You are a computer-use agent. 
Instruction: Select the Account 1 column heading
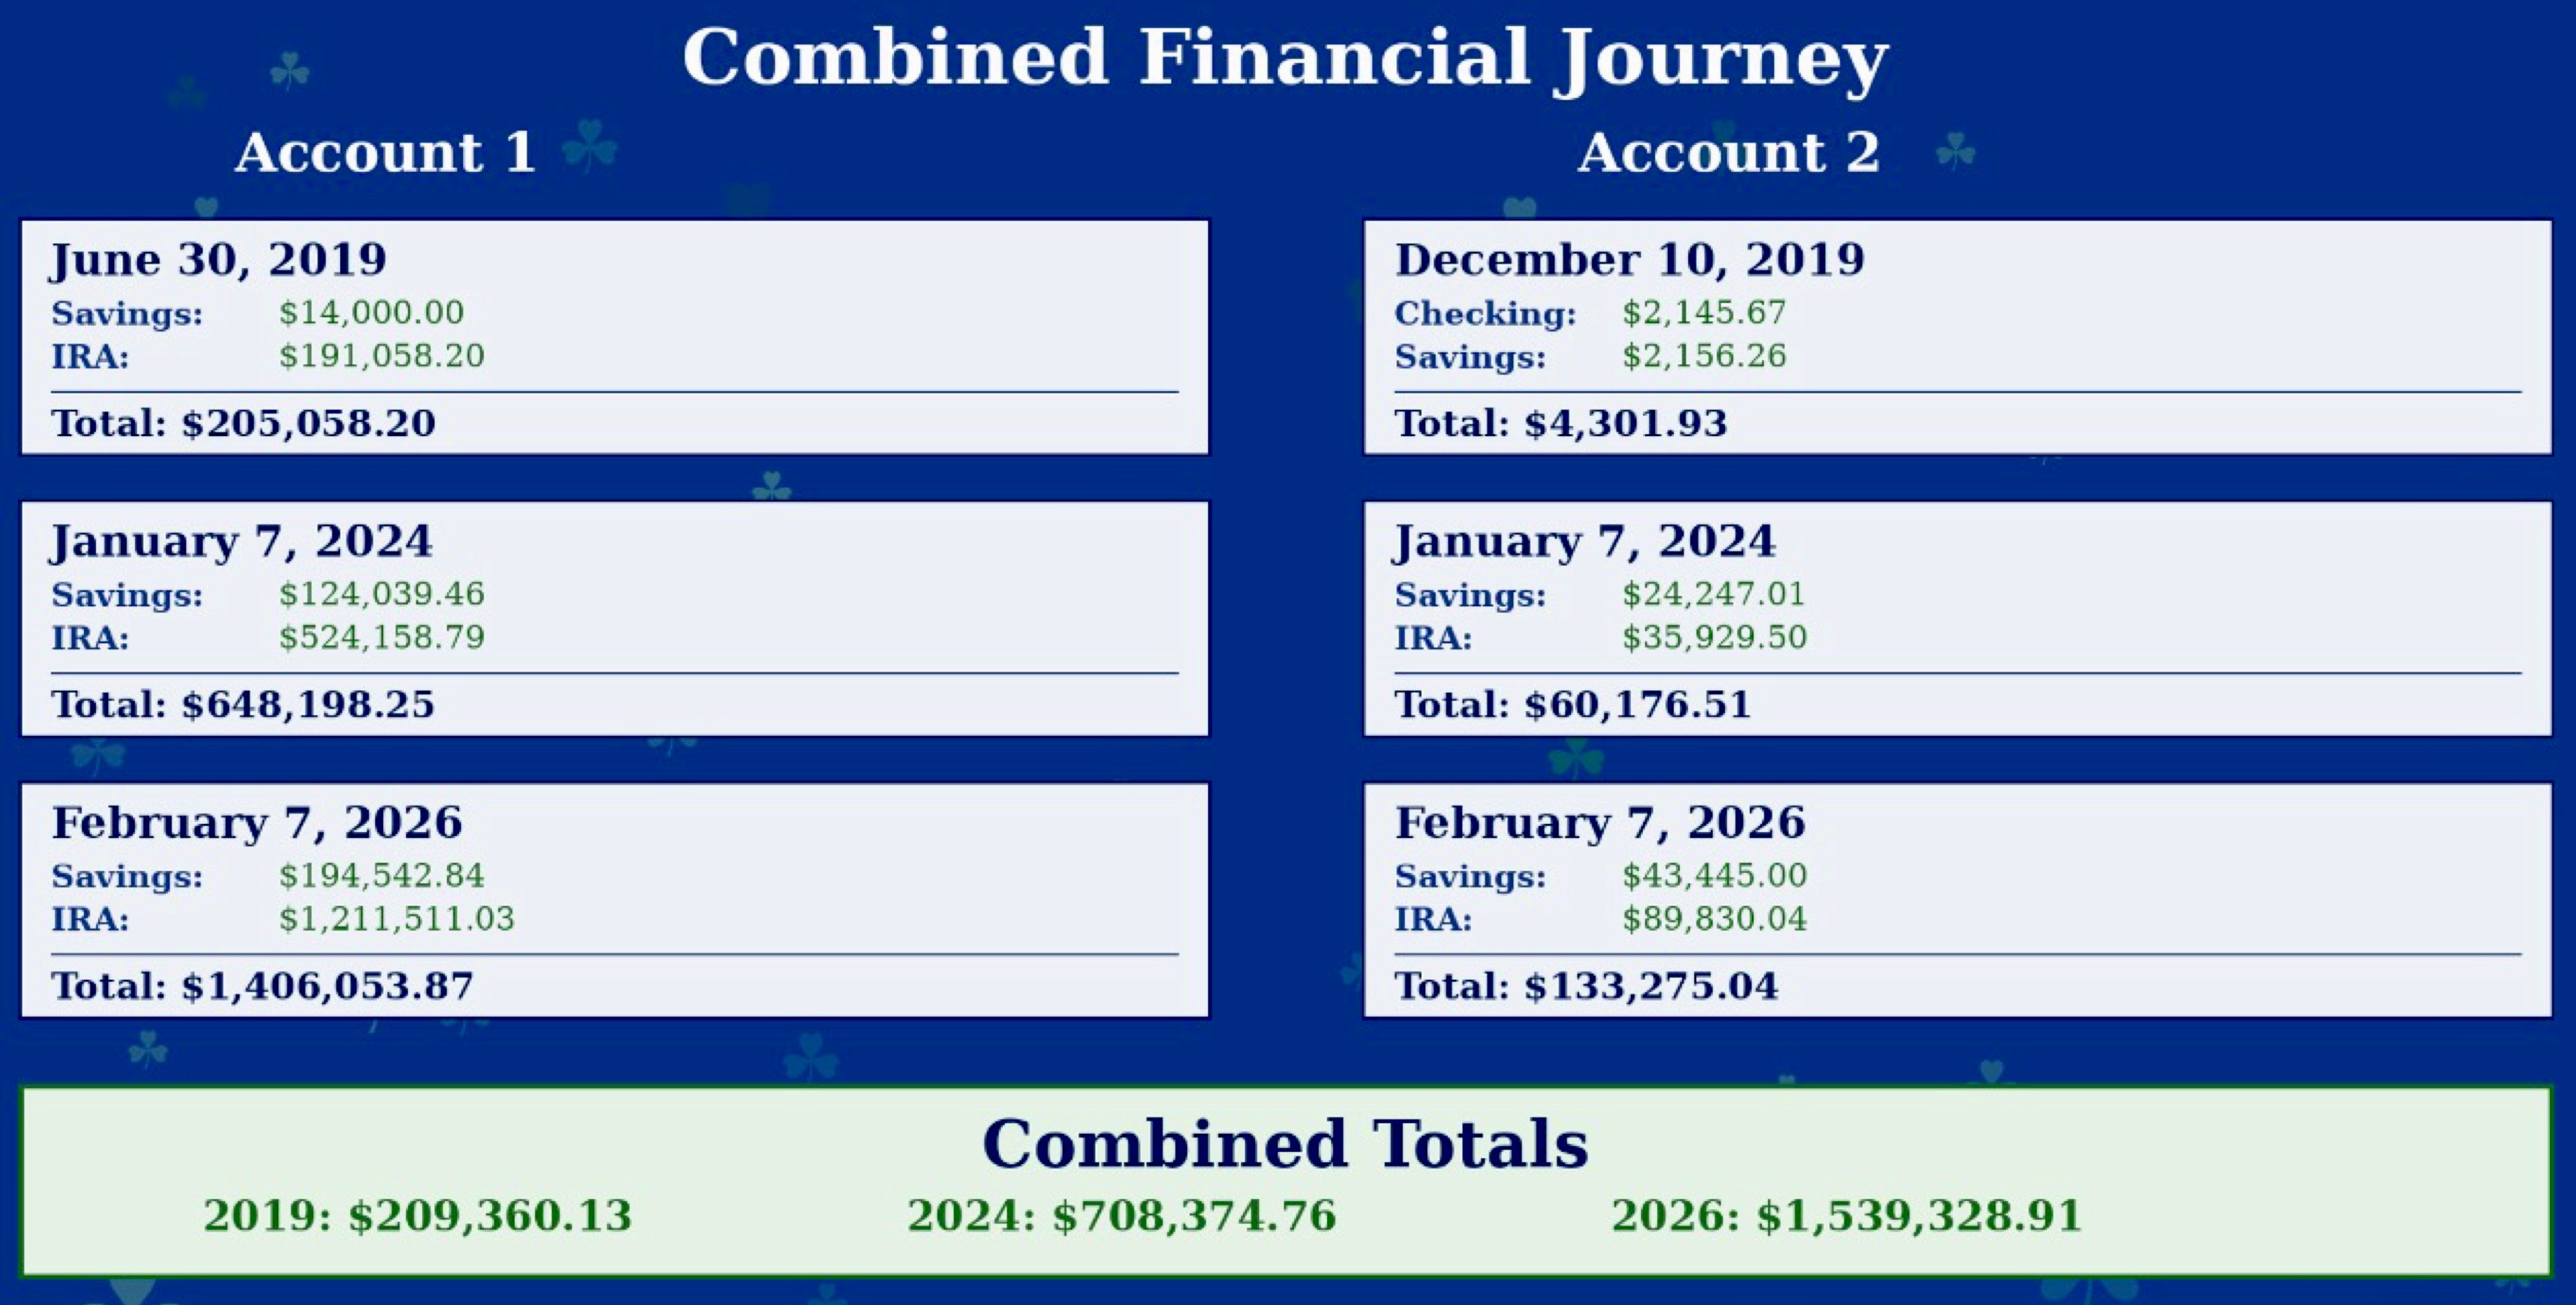point(385,152)
